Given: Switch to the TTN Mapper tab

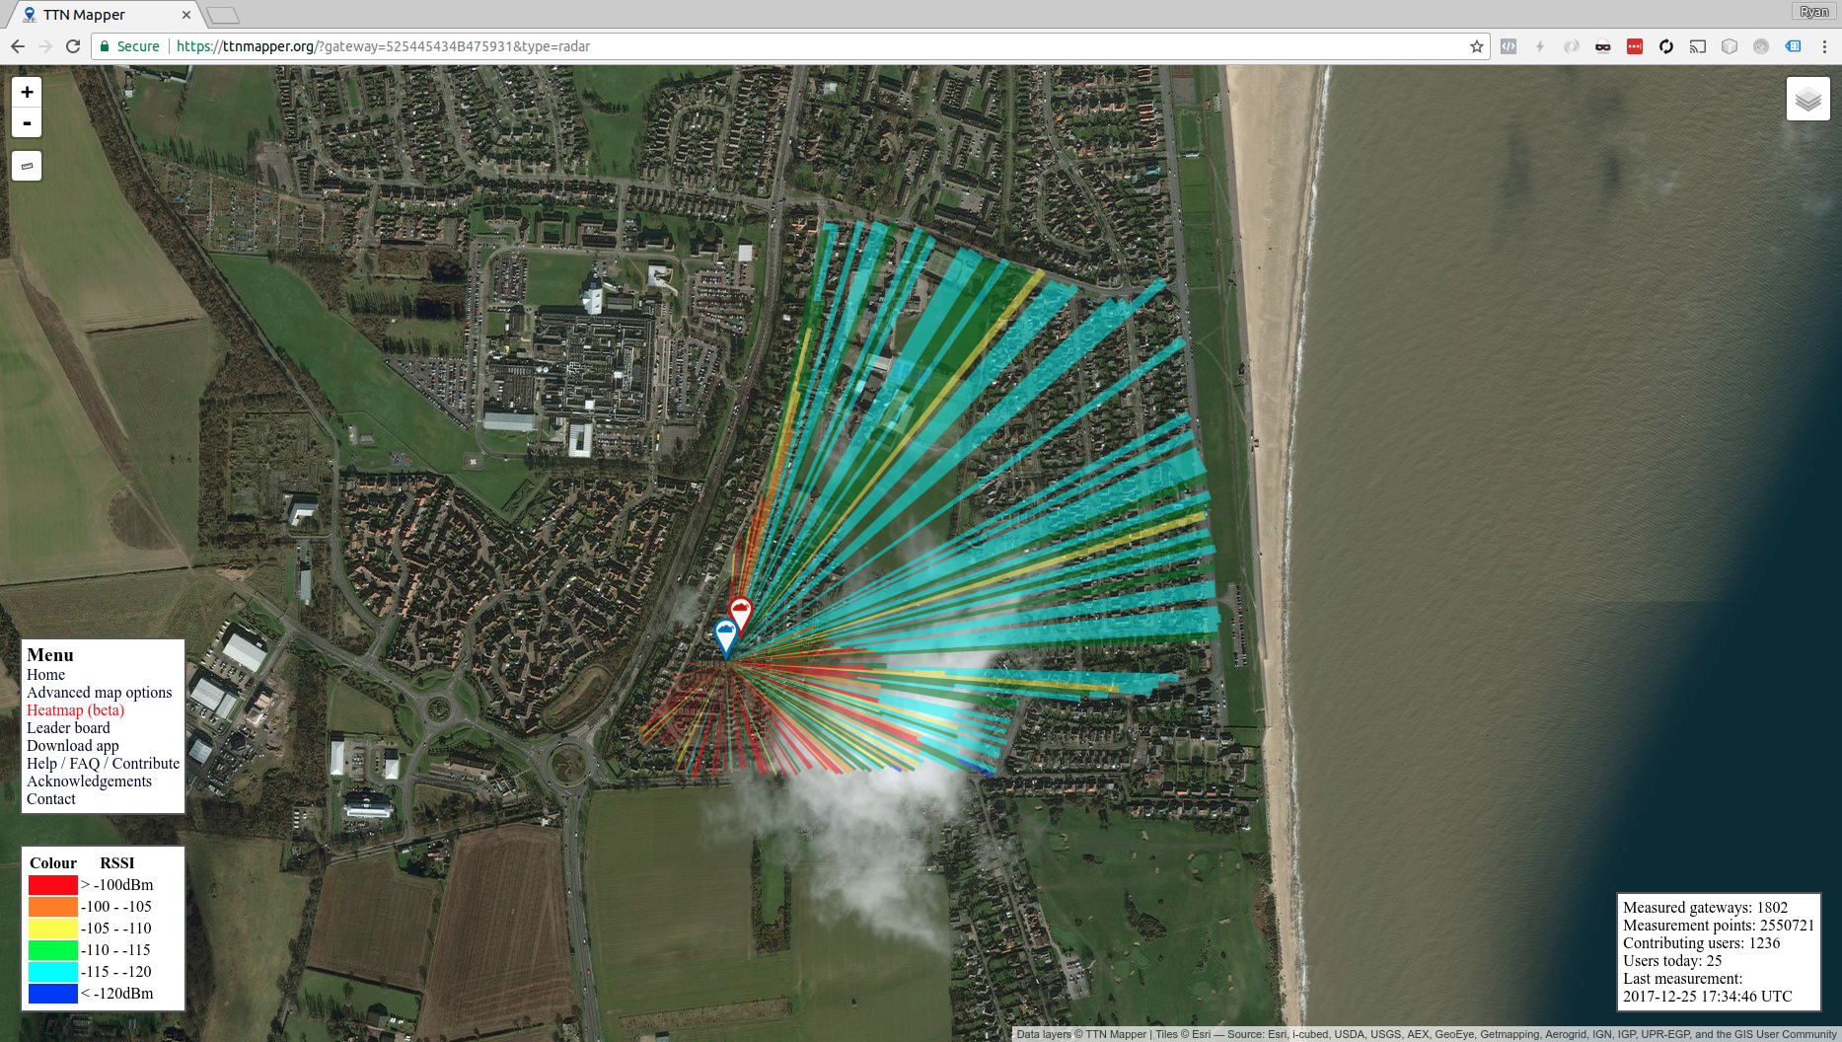Looking at the screenshot, I should (x=99, y=15).
